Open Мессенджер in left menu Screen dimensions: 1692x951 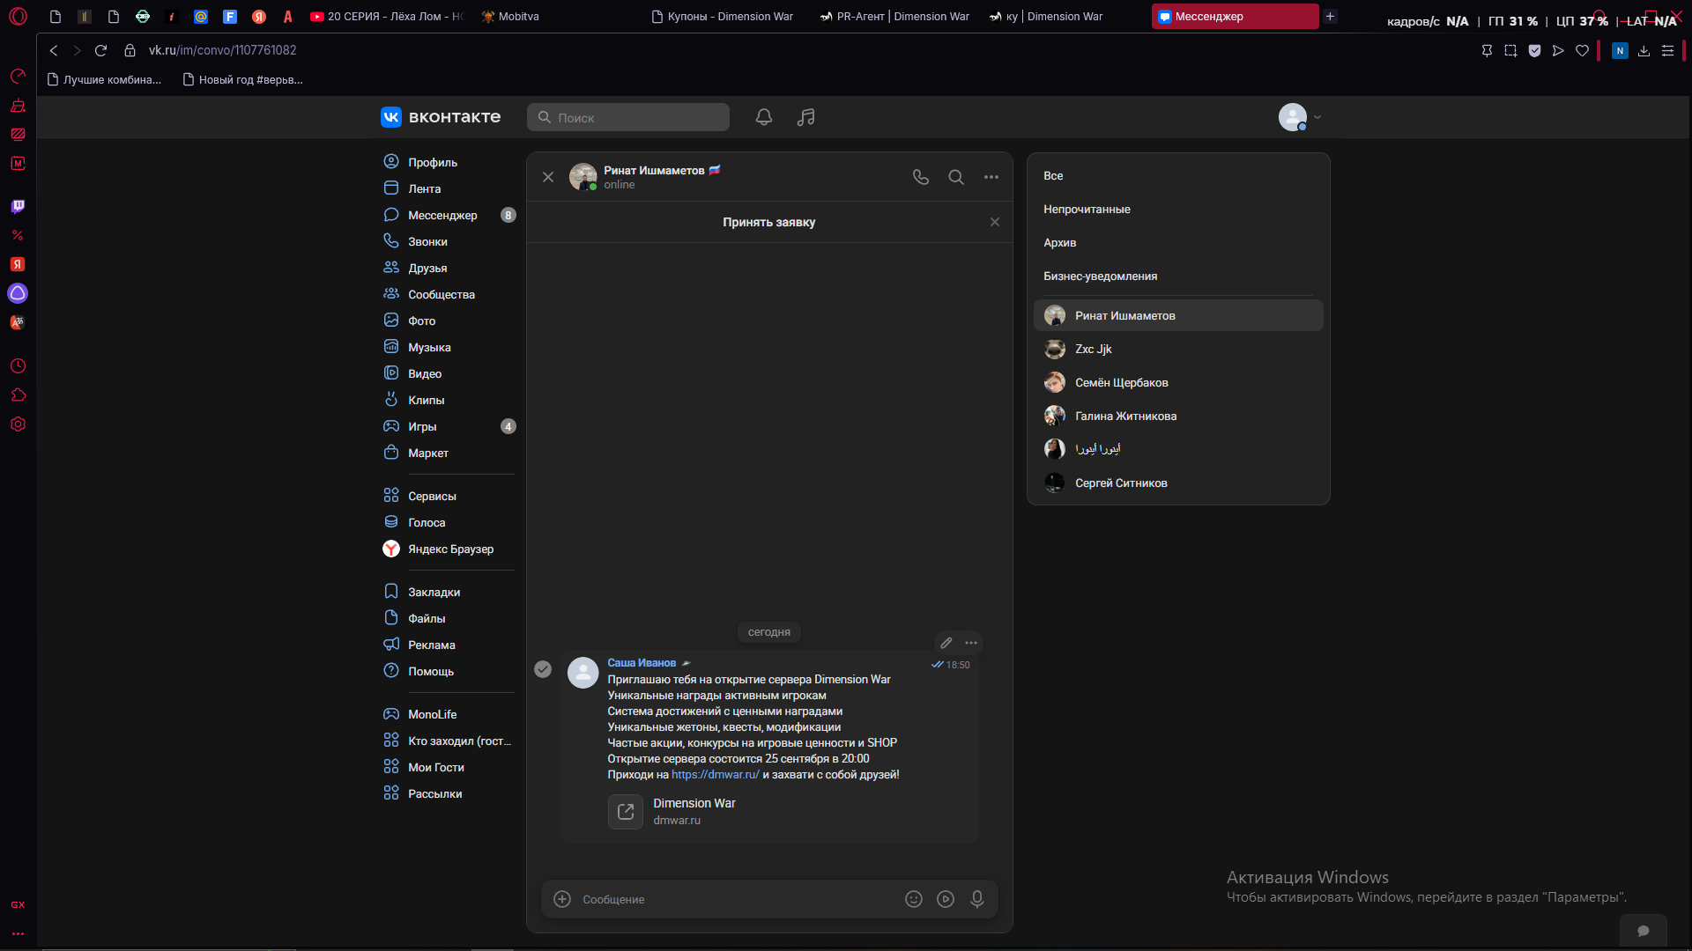449,215
